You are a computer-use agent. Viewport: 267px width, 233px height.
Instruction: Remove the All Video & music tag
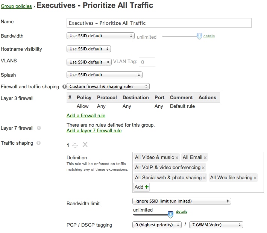[x=177, y=157]
